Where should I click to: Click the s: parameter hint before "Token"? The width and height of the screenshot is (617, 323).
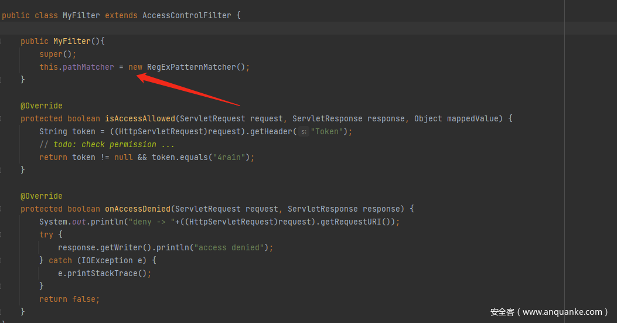point(304,131)
